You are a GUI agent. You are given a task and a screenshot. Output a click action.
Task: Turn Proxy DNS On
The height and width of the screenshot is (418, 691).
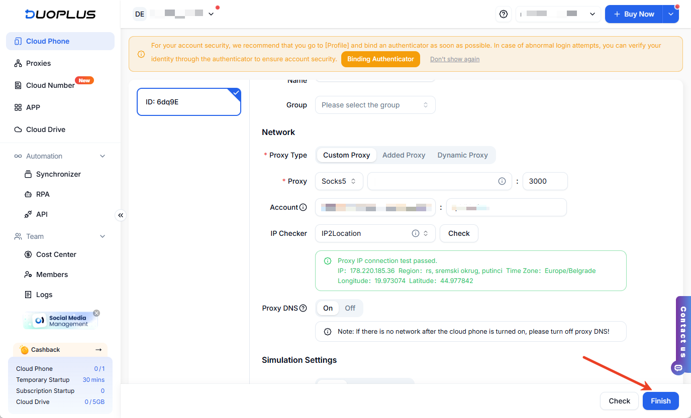tap(328, 308)
